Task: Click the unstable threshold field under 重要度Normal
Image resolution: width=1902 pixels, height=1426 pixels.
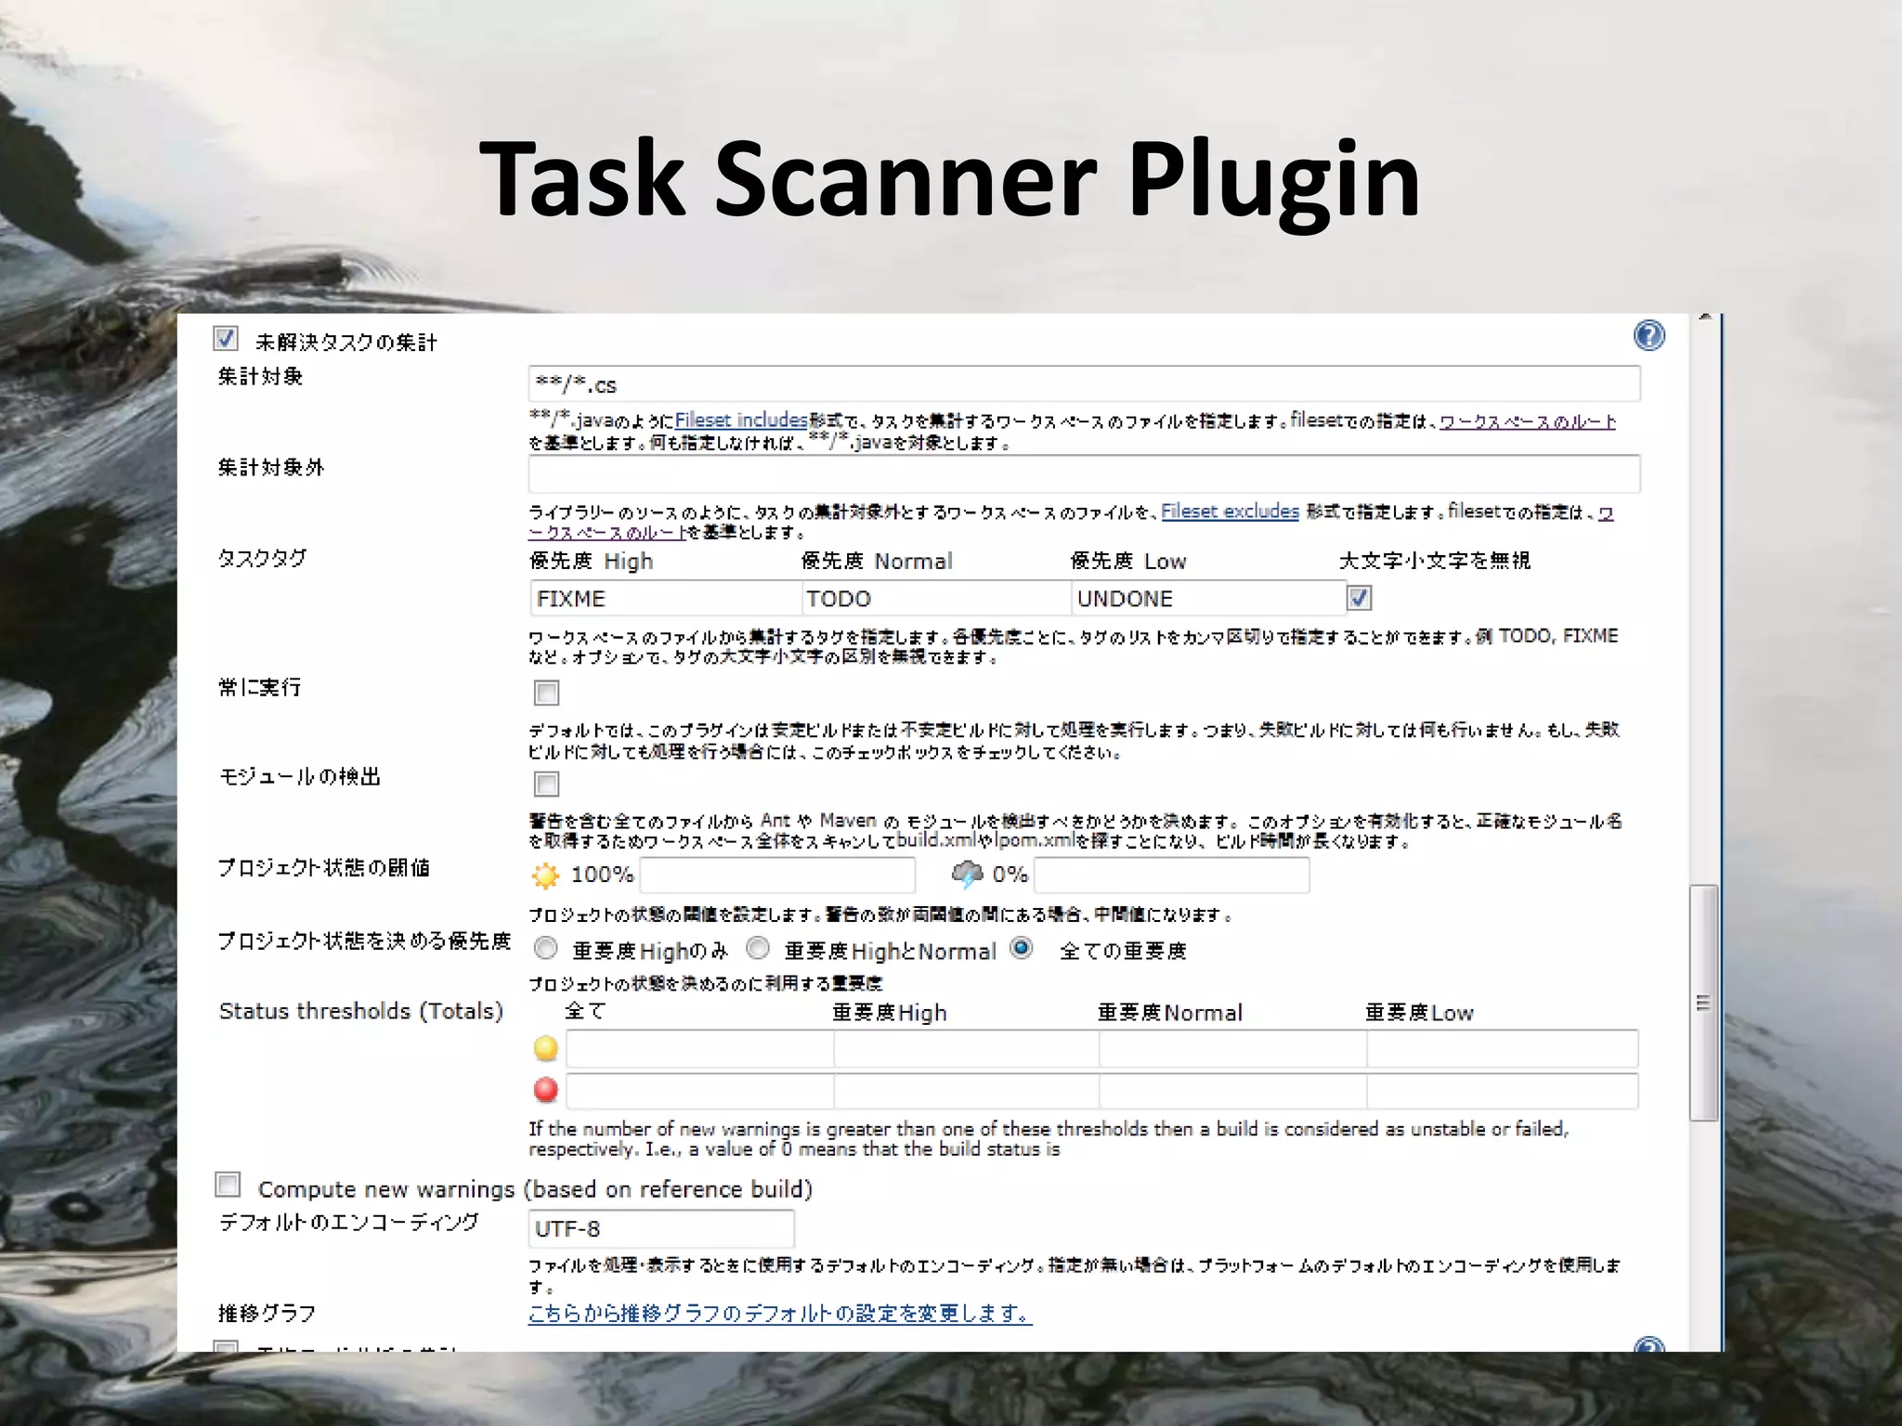Action: tap(1233, 1048)
